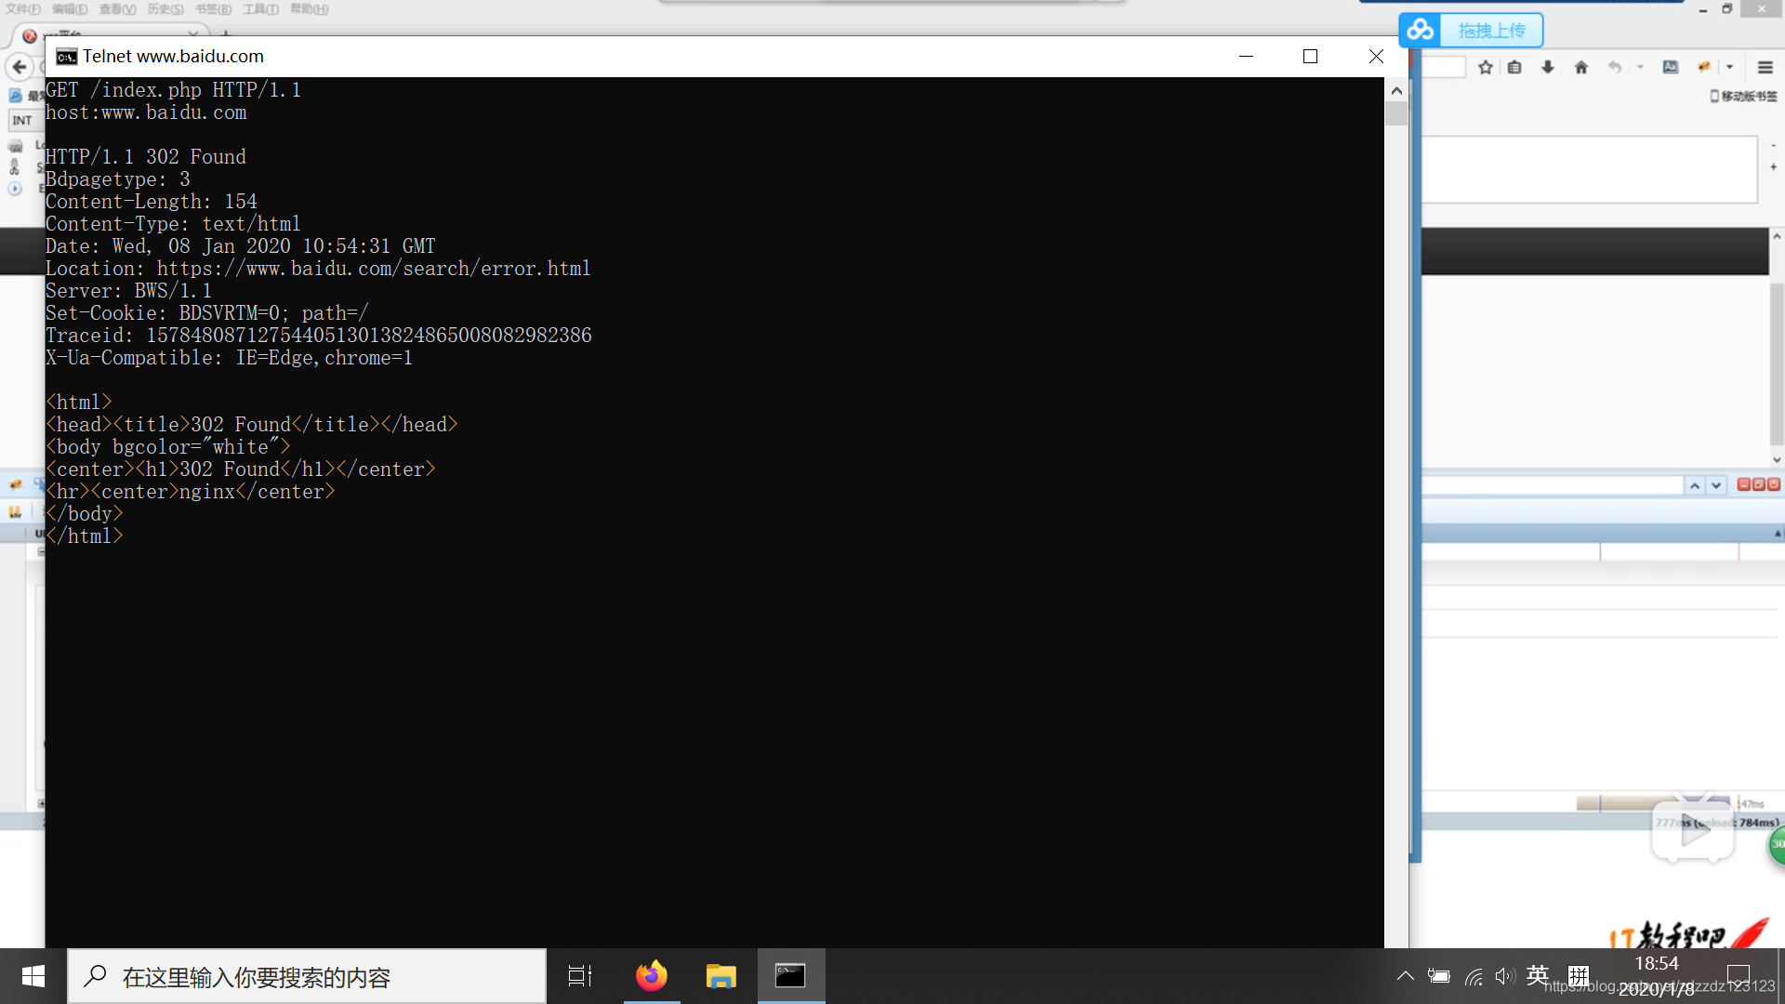Click the Firebug bug icon in Firefox toolbar

pyautogui.click(x=1704, y=67)
